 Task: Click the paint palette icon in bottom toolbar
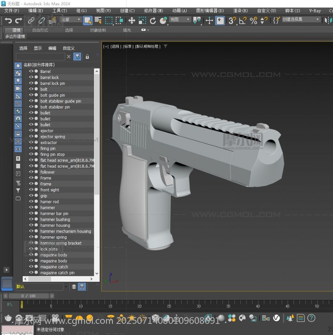(x=242, y=318)
